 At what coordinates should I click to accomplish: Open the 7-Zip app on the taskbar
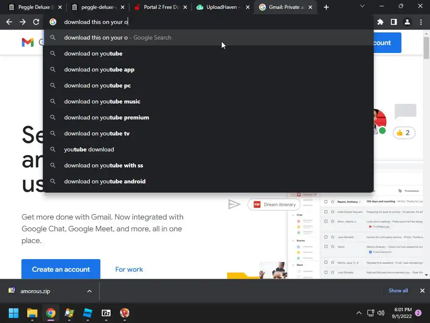tap(106, 313)
